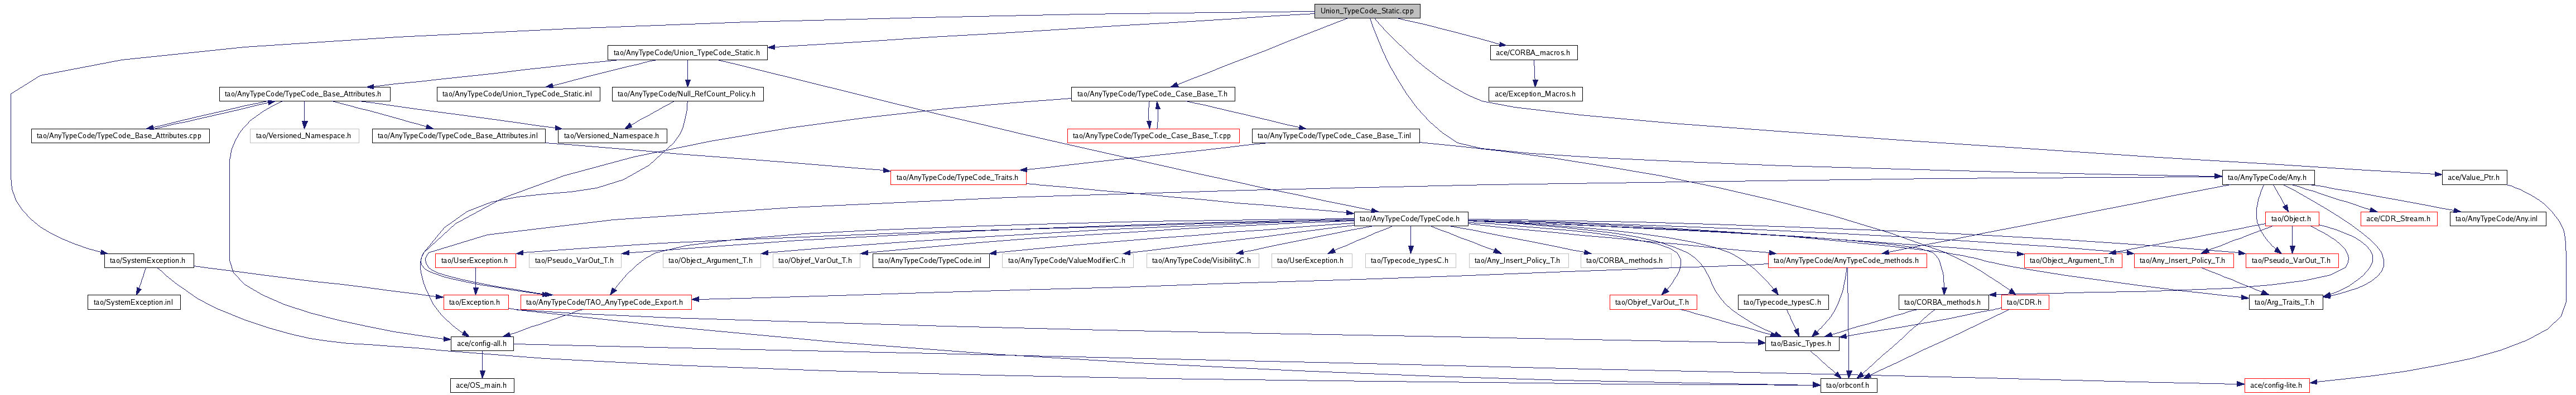Image resolution: width=2576 pixels, height=395 pixels.
Task: Open tao/AnyTypeCode/Union_TypeCode_Static.h node
Action: click(686, 52)
